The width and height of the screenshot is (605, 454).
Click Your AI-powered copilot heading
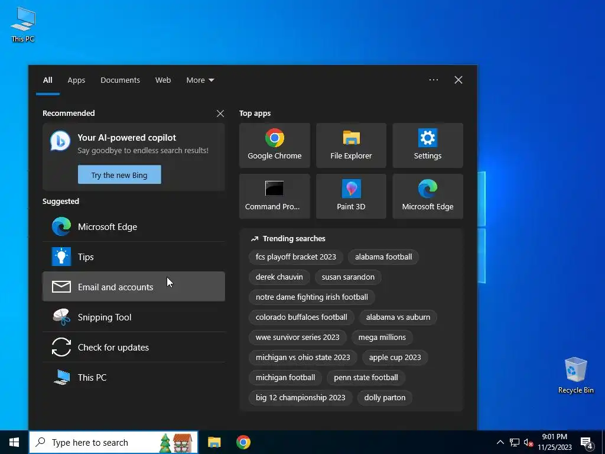click(x=126, y=137)
